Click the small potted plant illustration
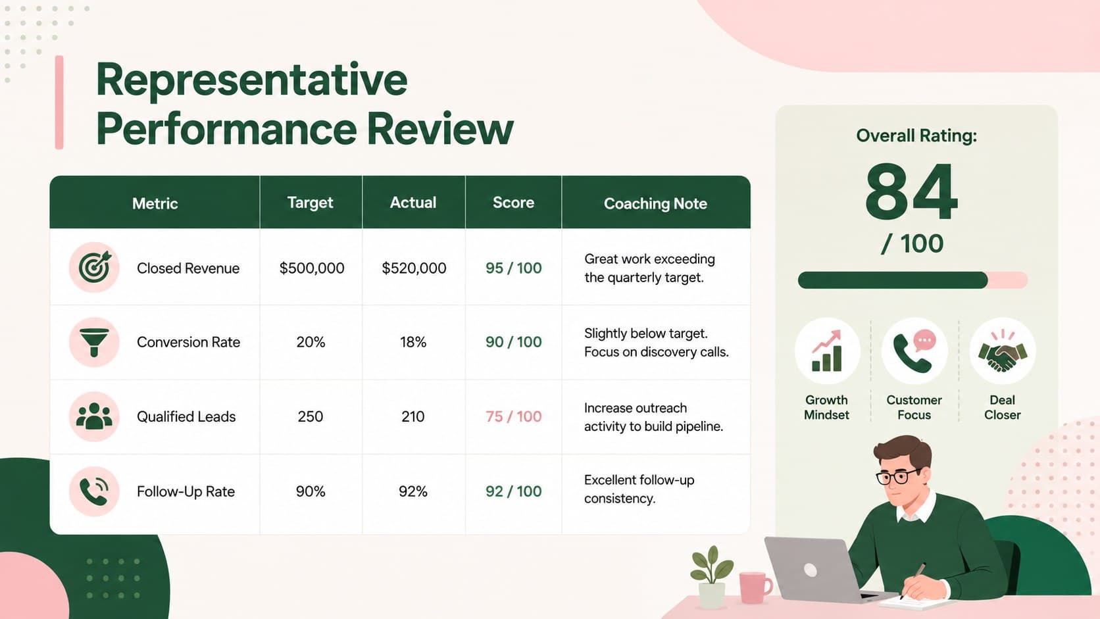Image resolution: width=1100 pixels, height=619 pixels. pos(711,578)
